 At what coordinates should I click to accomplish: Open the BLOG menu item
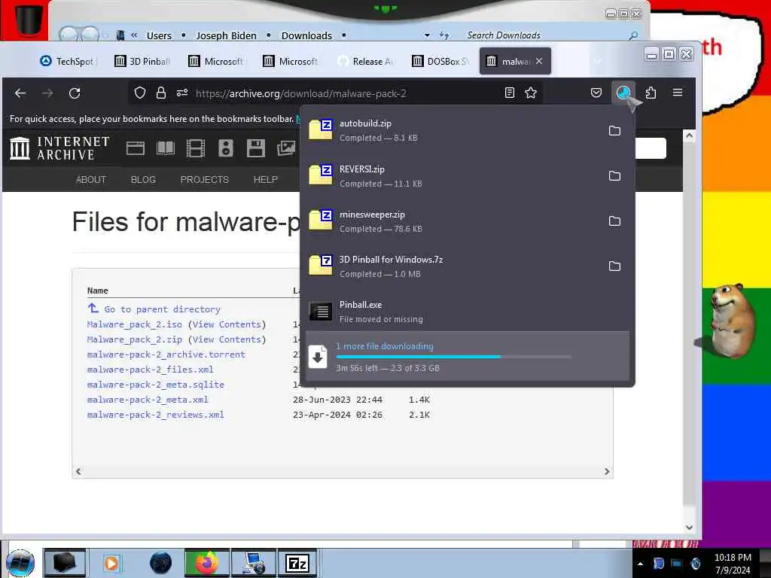[143, 179]
